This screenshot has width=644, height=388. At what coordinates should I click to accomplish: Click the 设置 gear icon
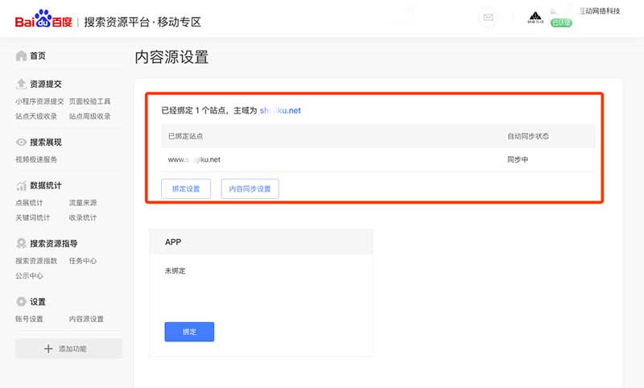[x=21, y=302]
